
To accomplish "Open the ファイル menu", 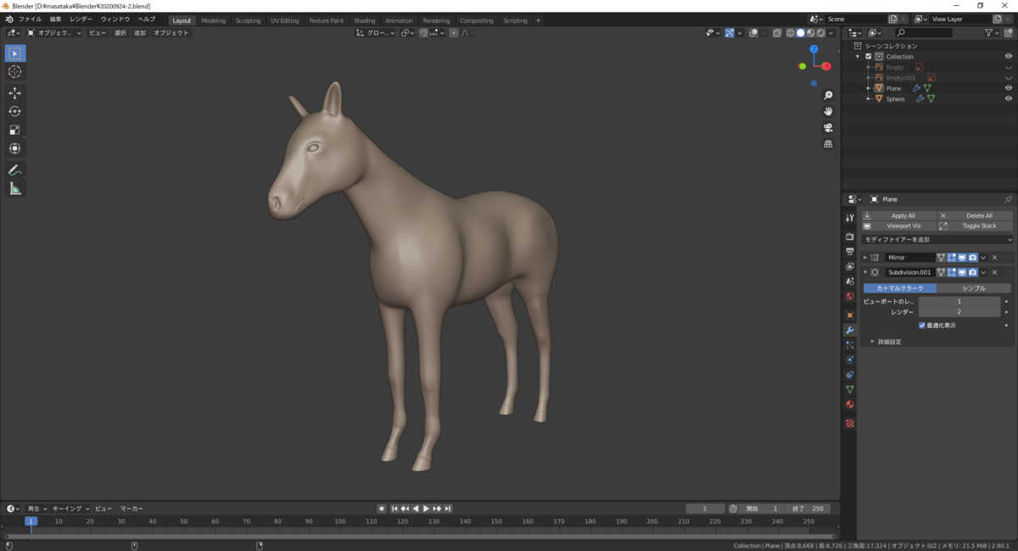I will click(x=31, y=19).
